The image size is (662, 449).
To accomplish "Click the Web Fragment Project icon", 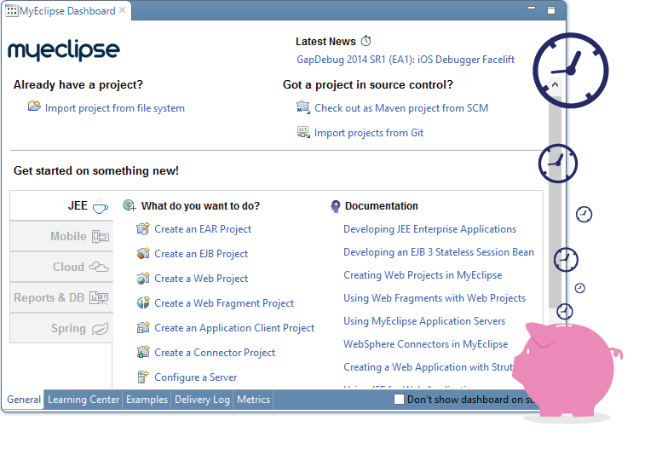I will [143, 302].
